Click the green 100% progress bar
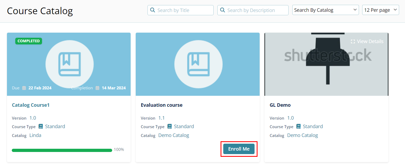The image size is (405, 164). click(62, 150)
